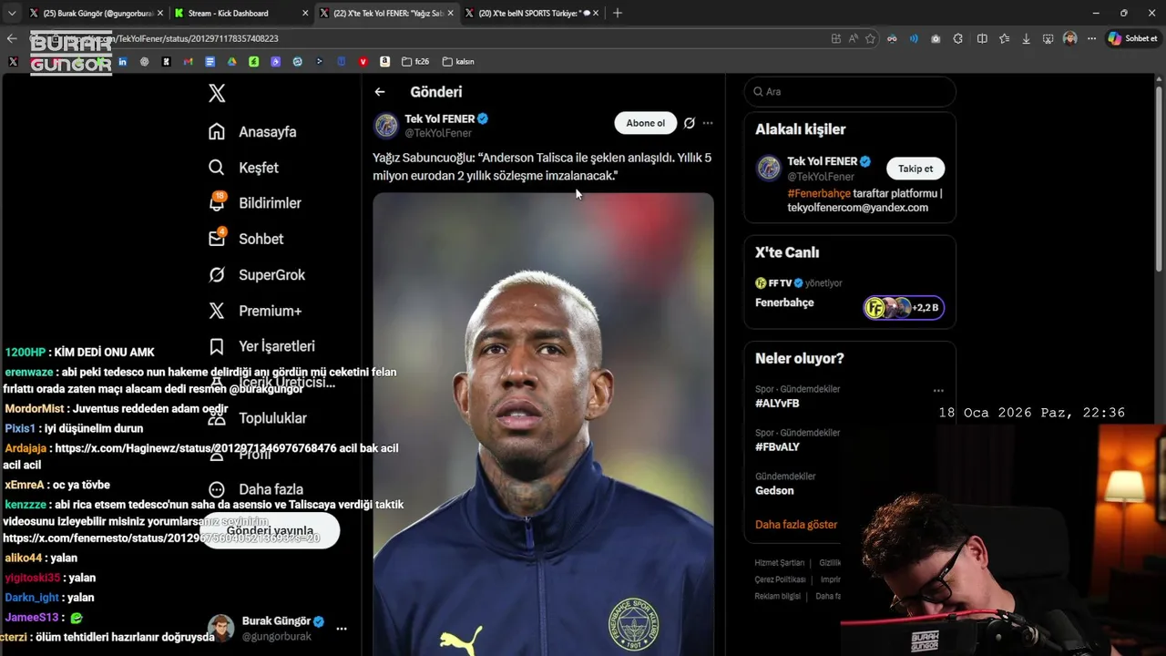The width and height of the screenshot is (1166, 656).
Task: Switch to beIN SPORTS Türkiye tab
Action: pyautogui.click(x=531, y=13)
